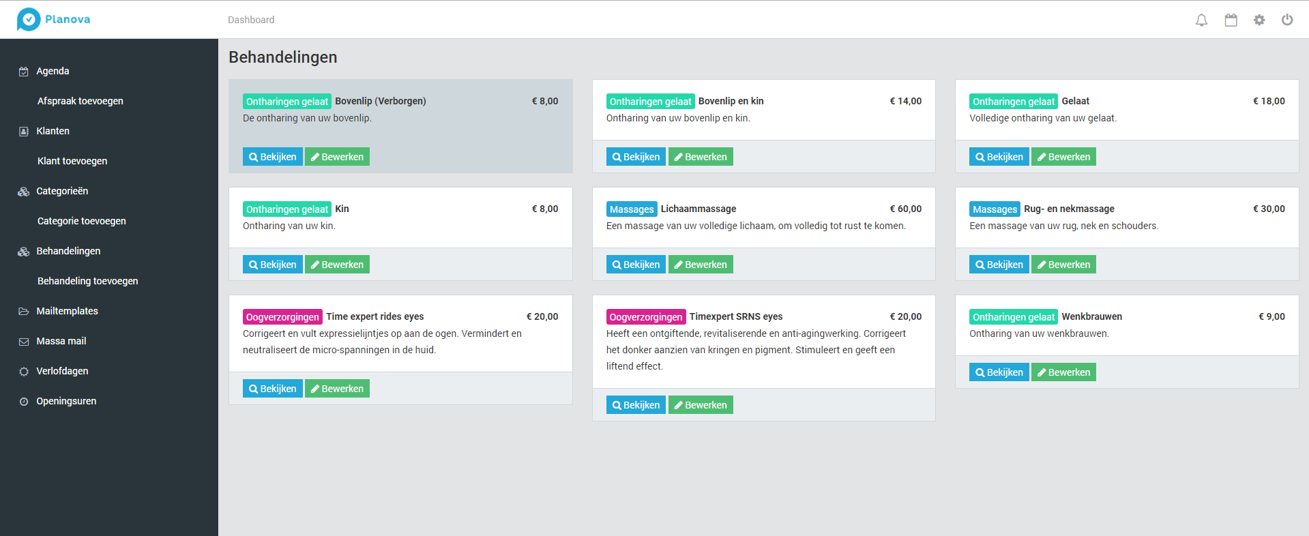Click the Planova logo icon
This screenshot has width=1309, height=536.
[x=29, y=19]
